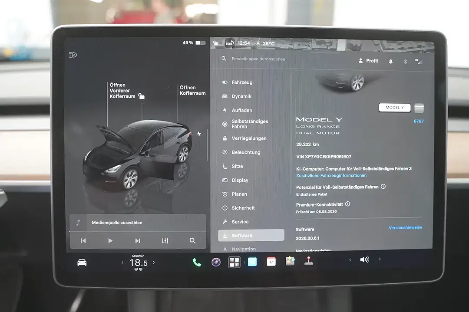The height and width of the screenshot is (312, 469).
Task: Open Bluetooth settings icon
Action: pyautogui.click(x=405, y=62)
